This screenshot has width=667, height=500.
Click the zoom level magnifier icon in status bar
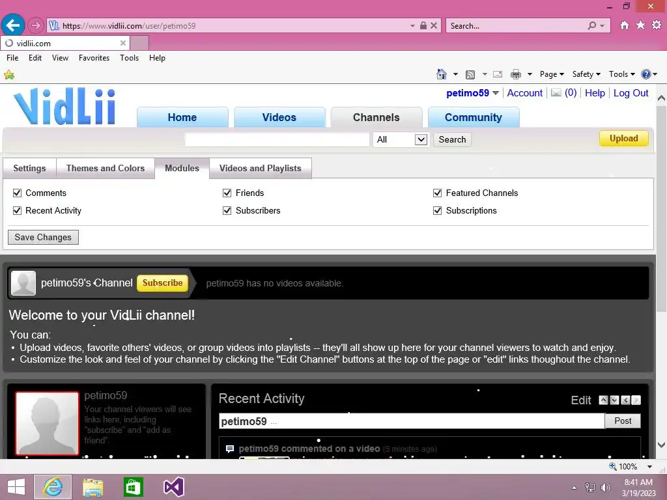pos(612,466)
